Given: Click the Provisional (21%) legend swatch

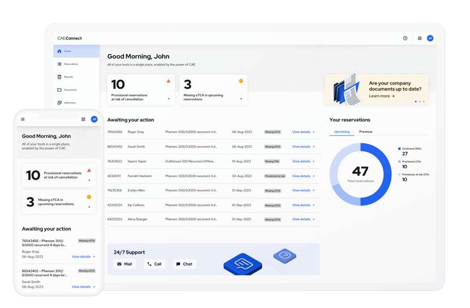Looking at the screenshot, I should 399,161.
